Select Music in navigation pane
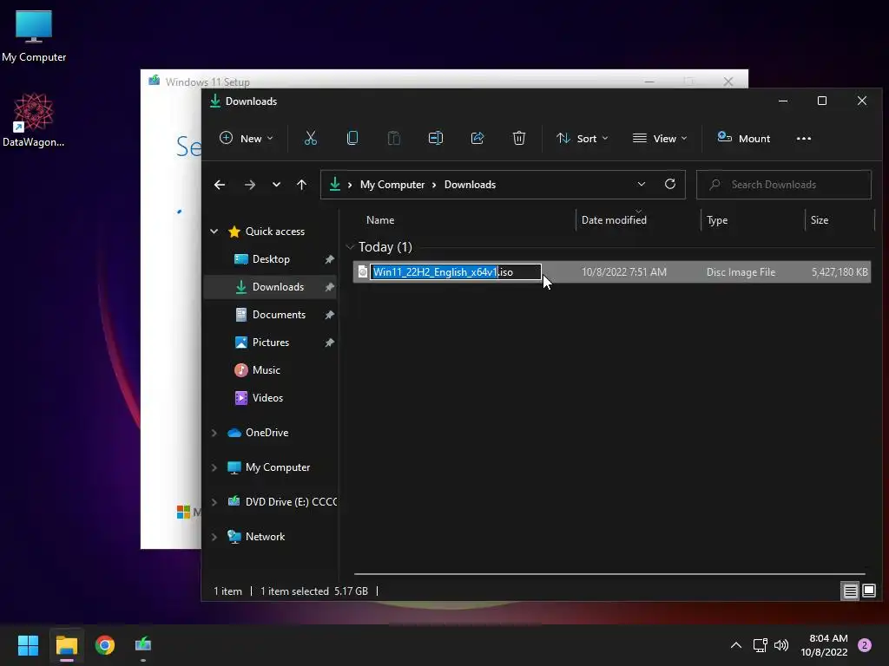889x666 pixels. pos(266,369)
